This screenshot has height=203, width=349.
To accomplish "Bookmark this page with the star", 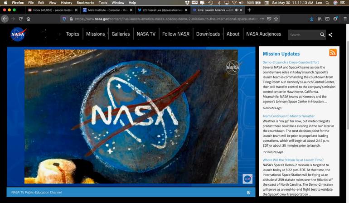I will click(x=276, y=19).
